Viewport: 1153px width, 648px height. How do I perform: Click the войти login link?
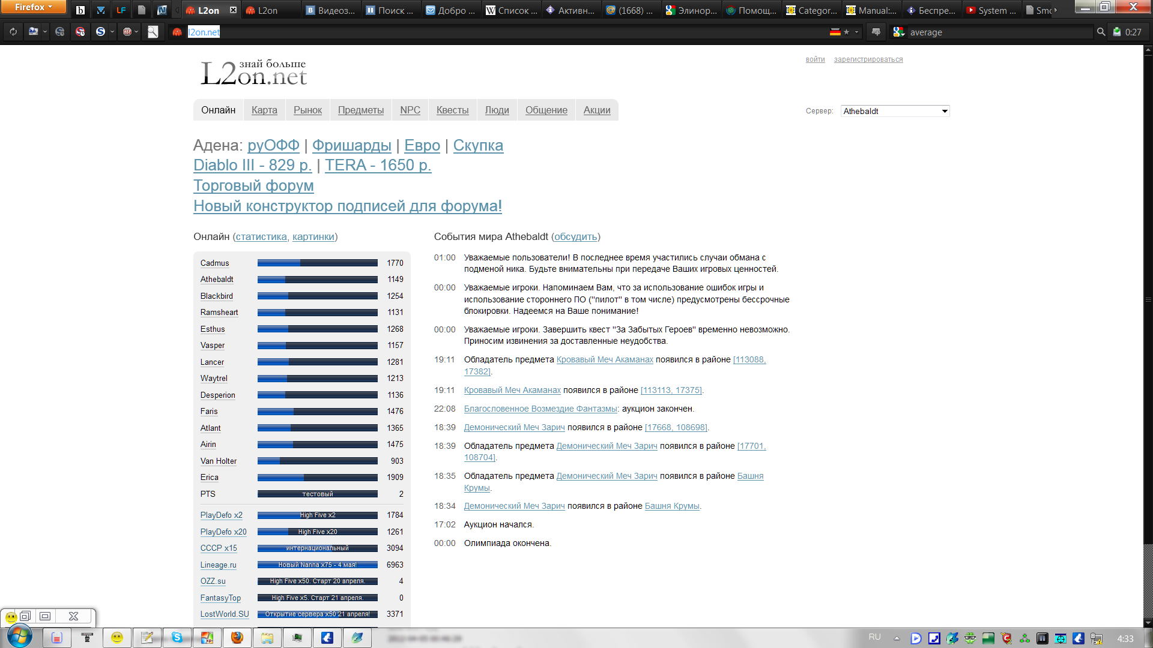pos(816,59)
